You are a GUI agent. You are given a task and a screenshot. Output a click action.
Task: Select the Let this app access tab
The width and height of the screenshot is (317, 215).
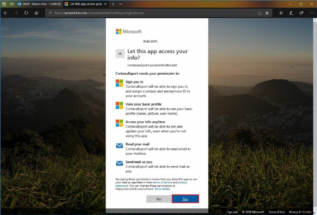coord(86,4)
